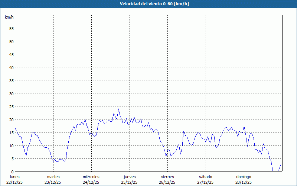Click the 25 tick label on the y-axis
297x186 pixels.
click(x=11, y=106)
